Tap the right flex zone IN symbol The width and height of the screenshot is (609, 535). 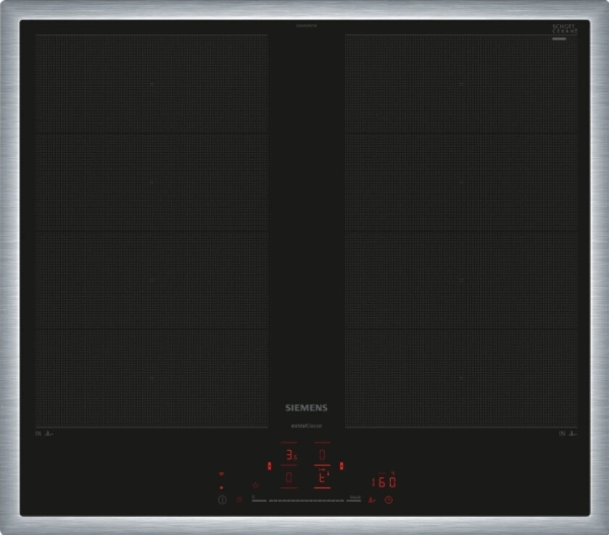567,434
